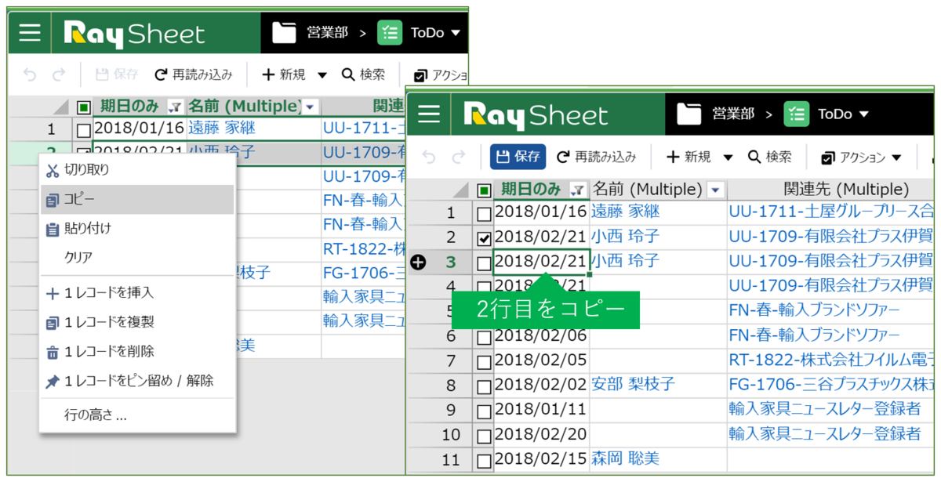Screen dimensions: 941x478
Task: Click the RaySheet logo in front window
Action: (536, 115)
